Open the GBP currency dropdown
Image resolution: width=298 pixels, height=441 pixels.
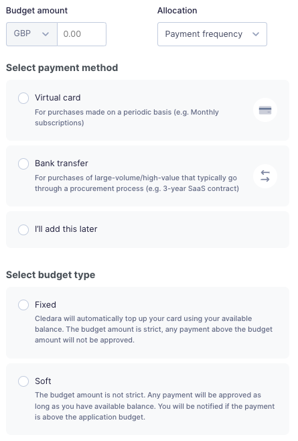click(31, 34)
